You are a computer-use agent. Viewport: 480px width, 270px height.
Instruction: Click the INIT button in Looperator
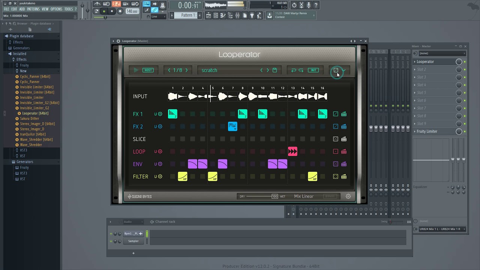pyautogui.click(x=313, y=70)
